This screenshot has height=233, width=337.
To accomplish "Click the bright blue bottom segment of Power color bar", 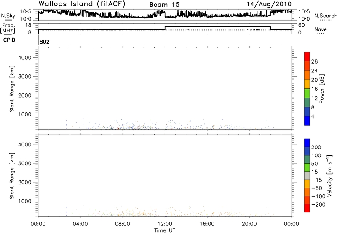I will click(307, 121).
